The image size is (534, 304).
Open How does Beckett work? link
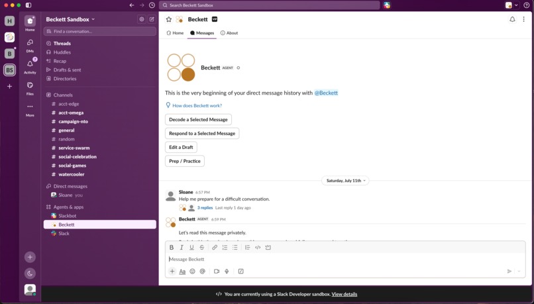point(197,105)
